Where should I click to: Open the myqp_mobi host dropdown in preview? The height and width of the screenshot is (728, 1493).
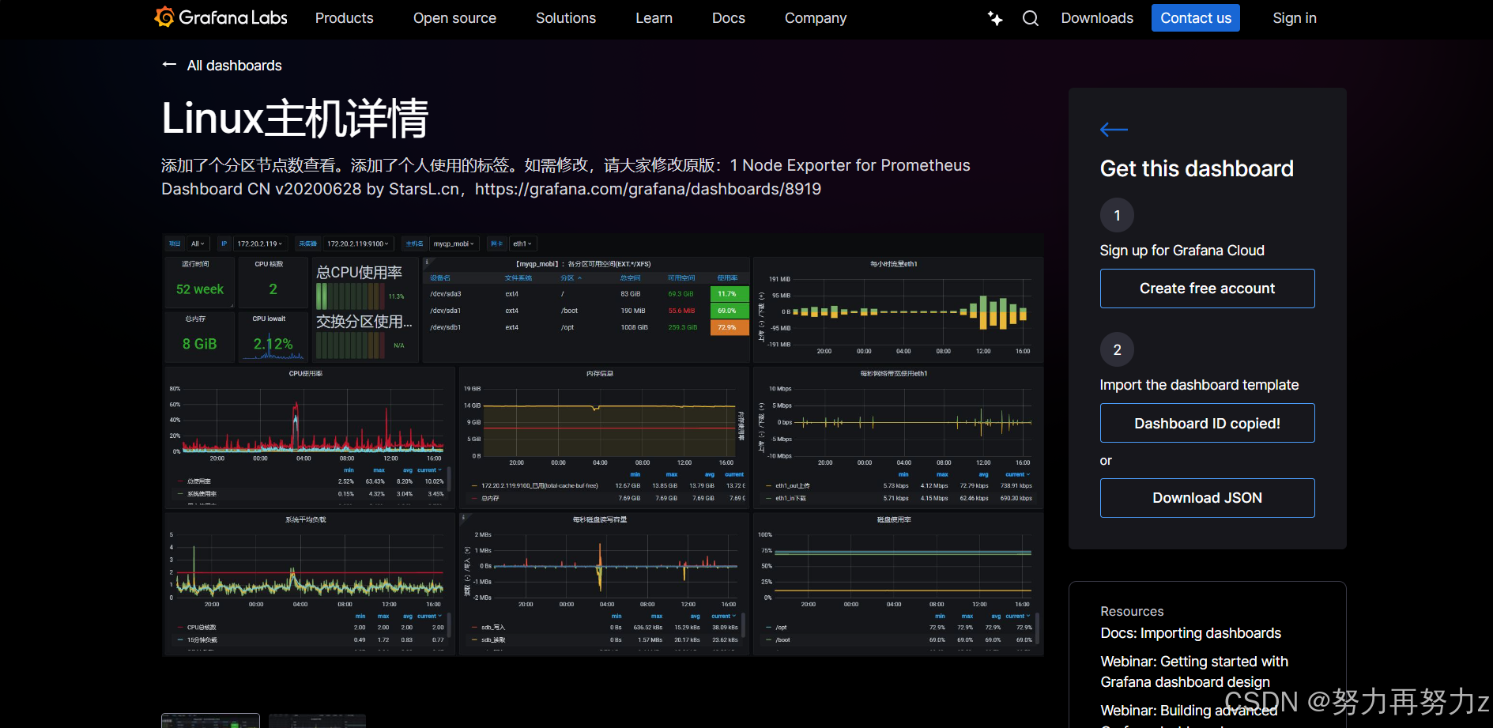(454, 243)
